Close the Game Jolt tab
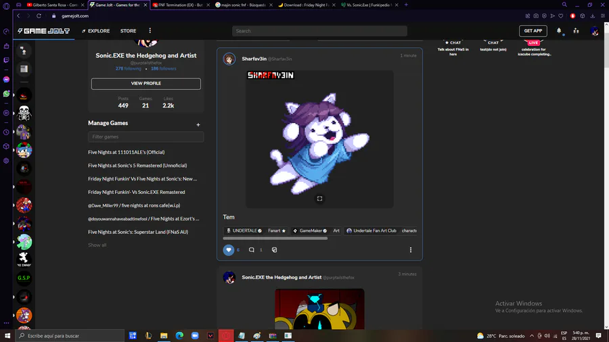This screenshot has height=342, width=609. pos(145,5)
